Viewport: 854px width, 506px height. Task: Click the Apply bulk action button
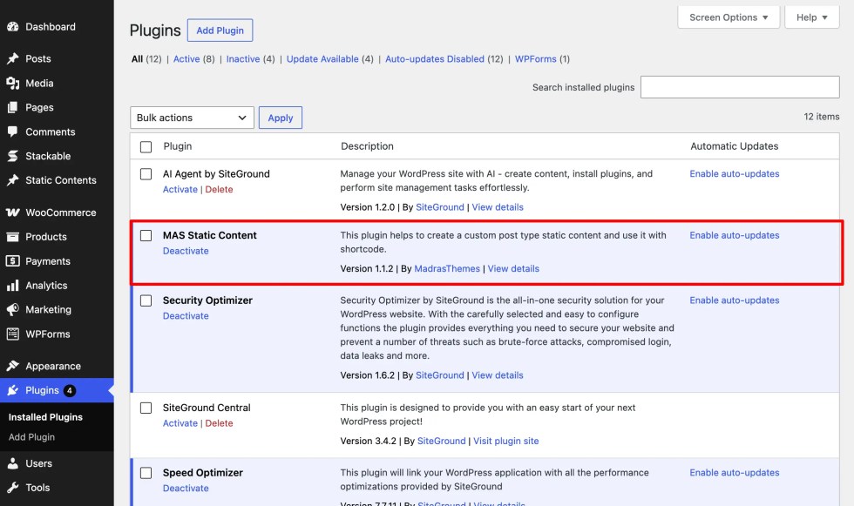click(281, 118)
